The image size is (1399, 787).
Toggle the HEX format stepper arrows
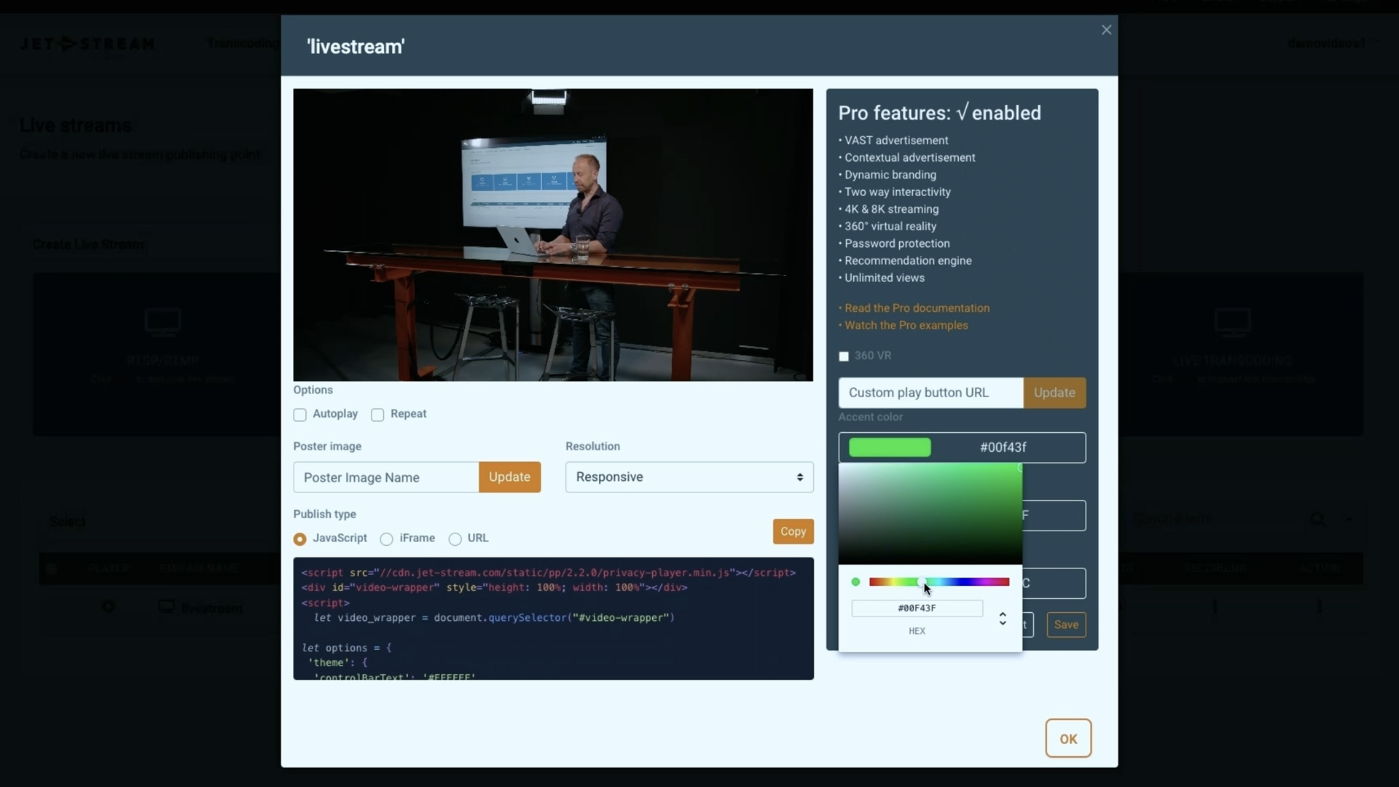click(x=1003, y=619)
